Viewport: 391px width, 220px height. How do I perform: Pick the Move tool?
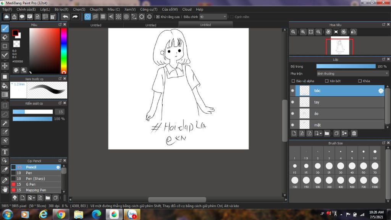pos(5,66)
